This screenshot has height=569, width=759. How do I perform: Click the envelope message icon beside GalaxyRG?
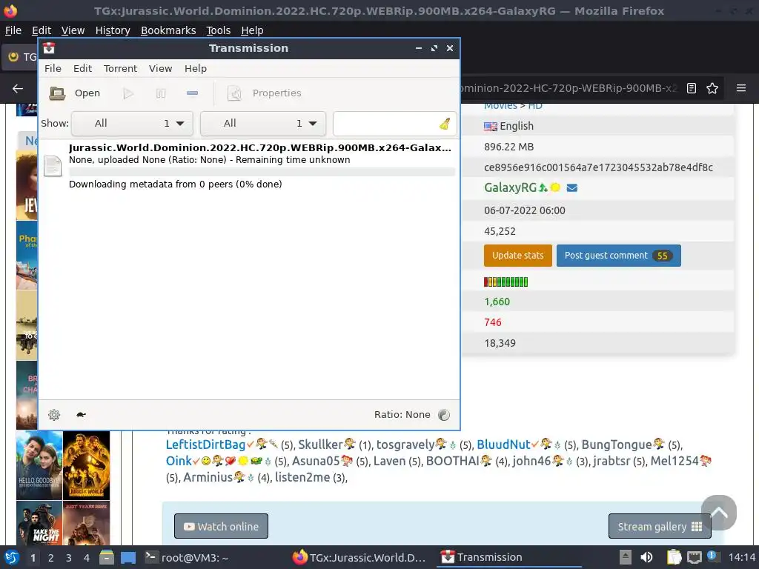click(571, 187)
